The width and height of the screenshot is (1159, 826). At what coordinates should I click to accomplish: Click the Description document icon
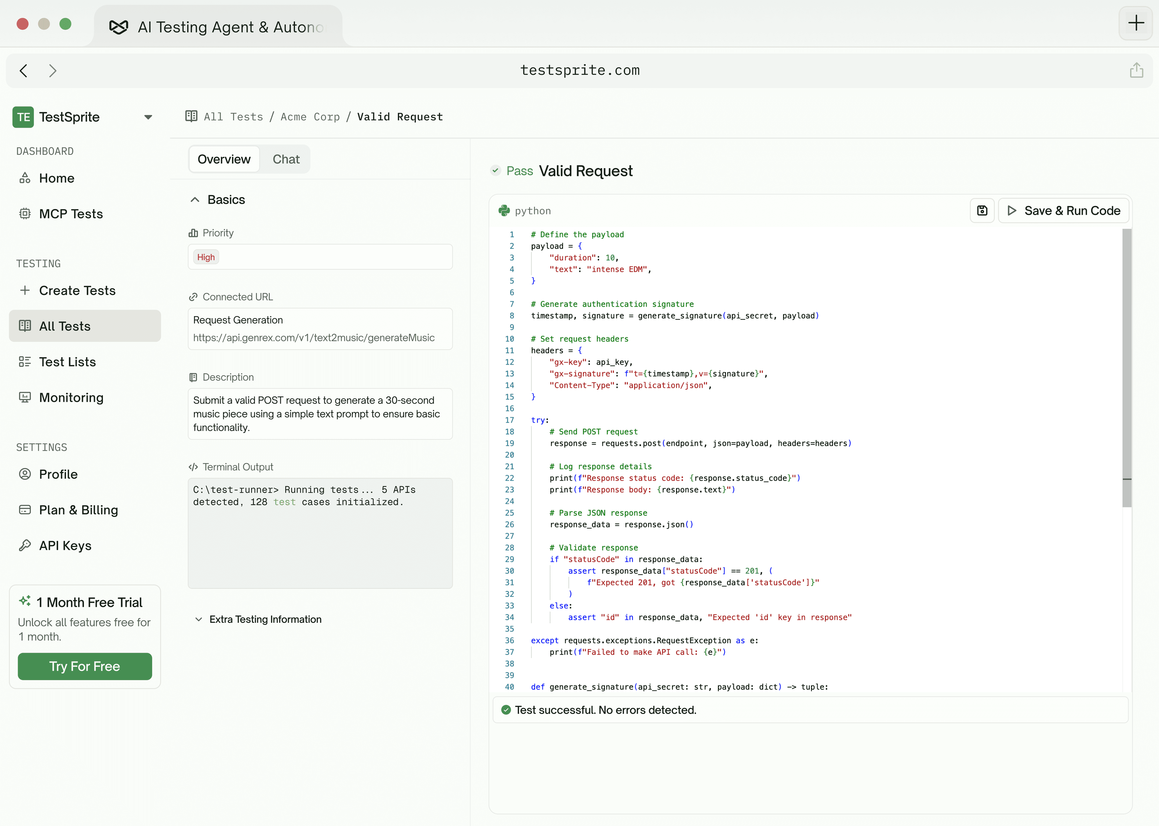pos(193,377)
